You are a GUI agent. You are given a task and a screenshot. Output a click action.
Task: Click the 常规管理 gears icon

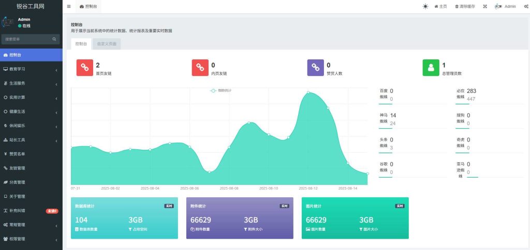(x=5, y=225)
